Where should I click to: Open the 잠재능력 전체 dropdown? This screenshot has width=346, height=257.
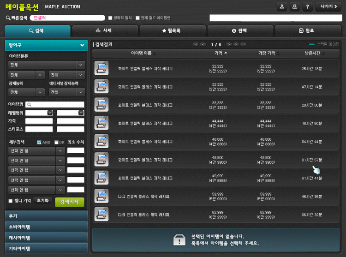(x=26, y=92)
